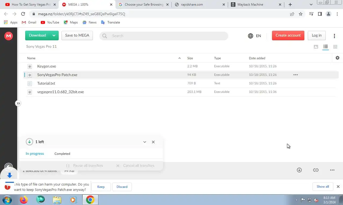Switch to list view
This screenshot has width=343, height=205.
pos(326,47)
